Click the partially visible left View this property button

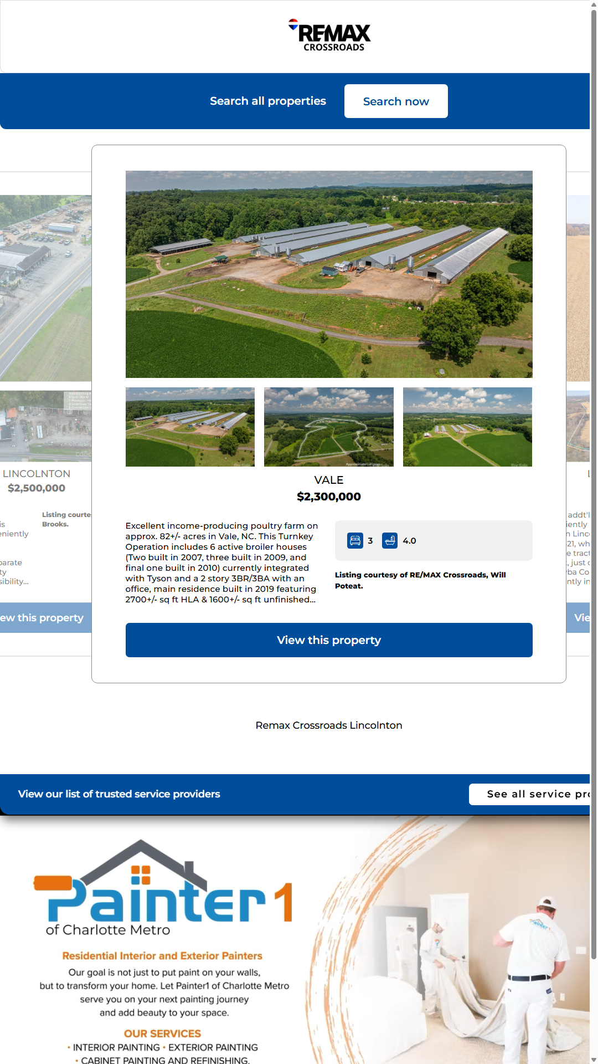tap(44, 618)
